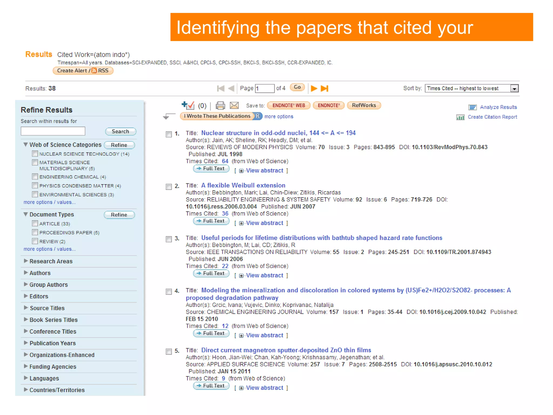Select checkbox for result 3 Useful periods
Viewport: 553px width, 415px height.
169,239
